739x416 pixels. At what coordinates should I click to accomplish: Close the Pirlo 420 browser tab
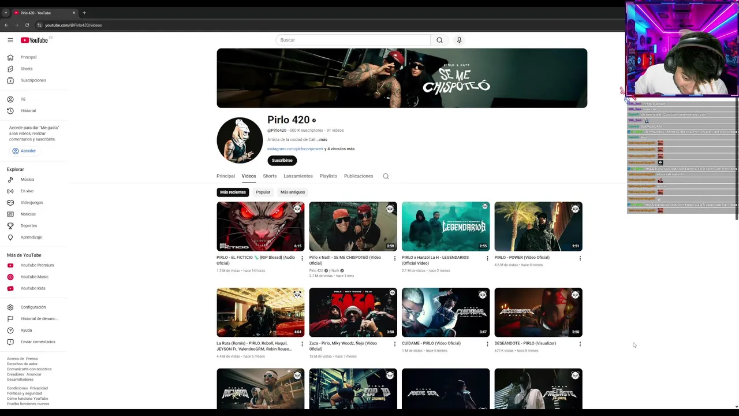pyautogui.click(x=74, y=13)
